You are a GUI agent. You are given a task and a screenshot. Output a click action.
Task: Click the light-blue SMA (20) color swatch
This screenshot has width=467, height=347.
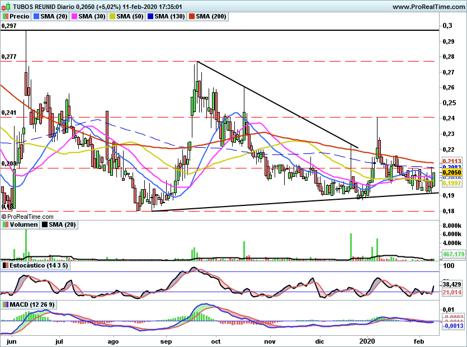(36, 16)
